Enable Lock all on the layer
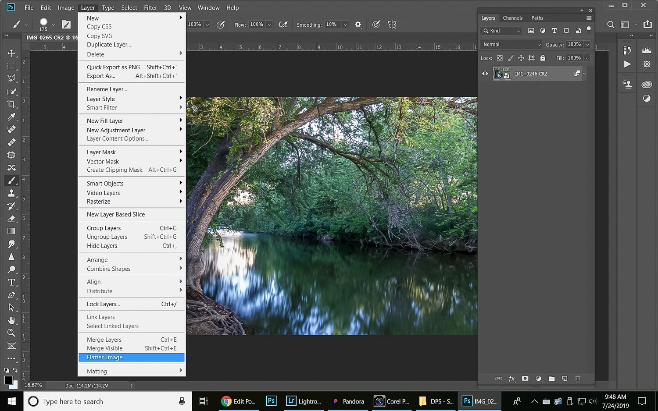Screen dimensions: 658x411 click(543, 57)
